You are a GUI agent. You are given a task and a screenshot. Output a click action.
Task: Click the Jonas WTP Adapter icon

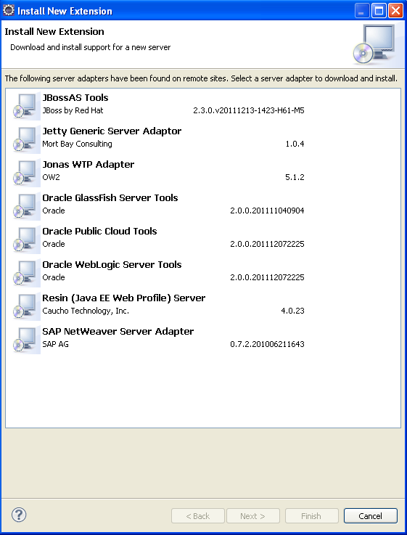(25, 173)
